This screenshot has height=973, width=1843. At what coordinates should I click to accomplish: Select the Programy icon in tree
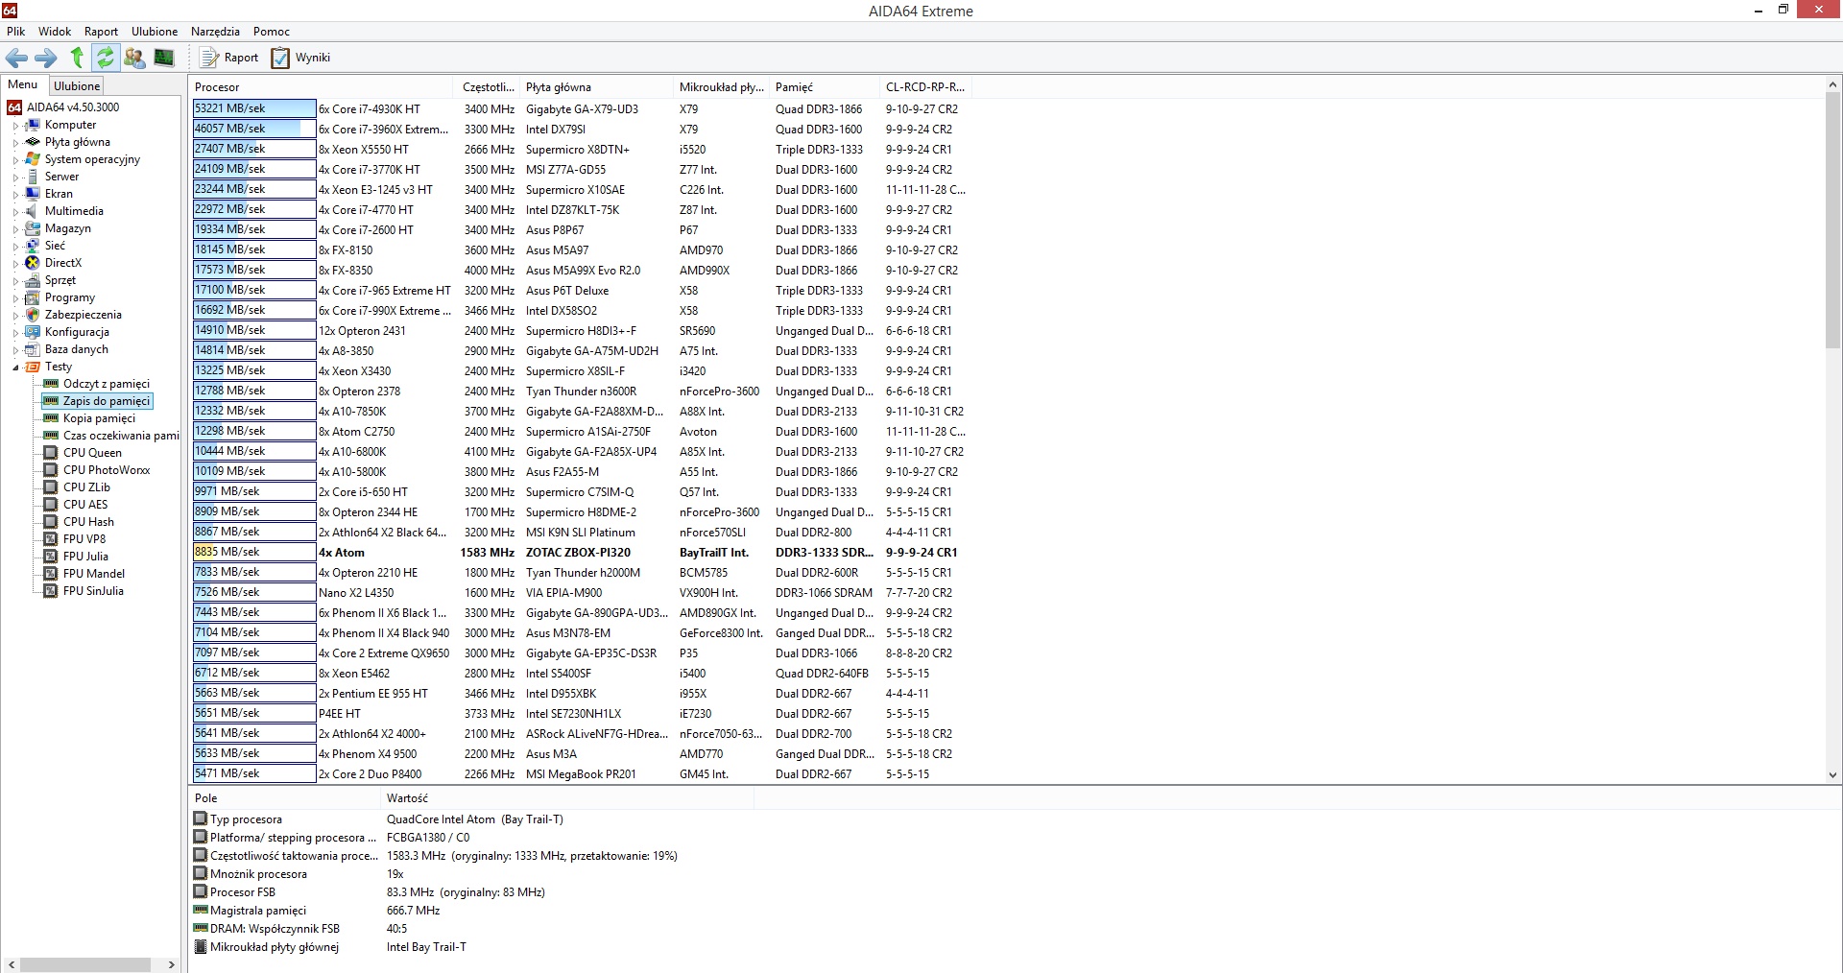click(33, 297)
